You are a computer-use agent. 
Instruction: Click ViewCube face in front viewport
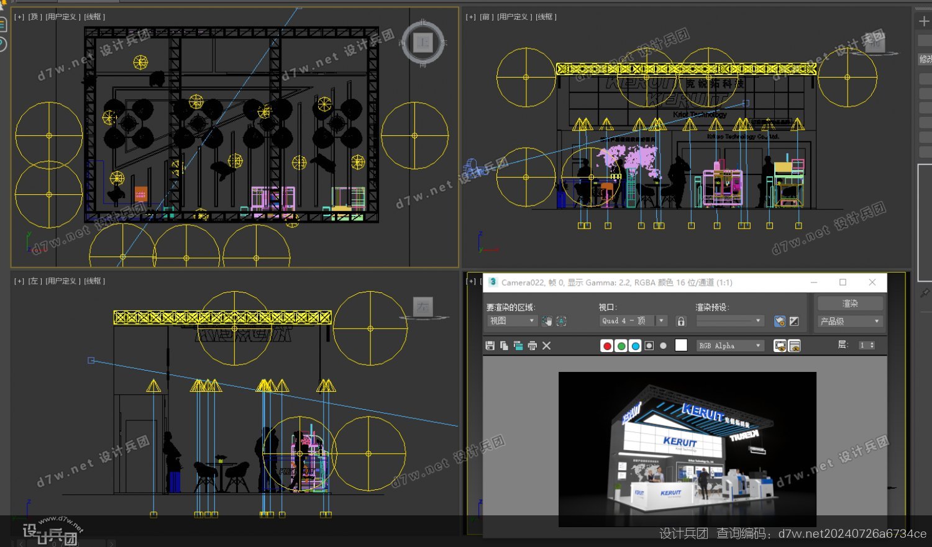point(874,43)
